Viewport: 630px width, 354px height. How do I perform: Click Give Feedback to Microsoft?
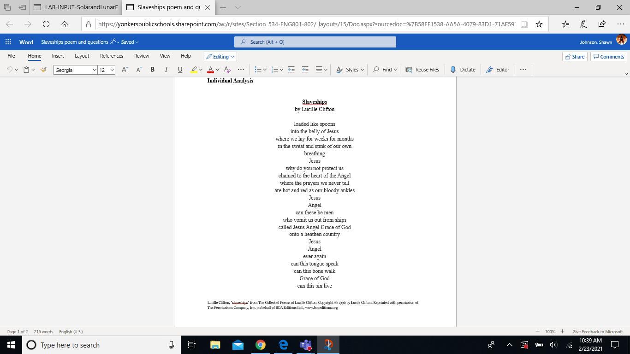[x=597, y=331]
